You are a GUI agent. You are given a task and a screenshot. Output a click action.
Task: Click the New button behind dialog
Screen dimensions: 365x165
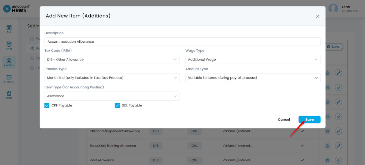coord(333,47)
